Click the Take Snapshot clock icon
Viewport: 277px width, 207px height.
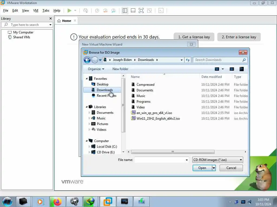click(x=97, y=11)
